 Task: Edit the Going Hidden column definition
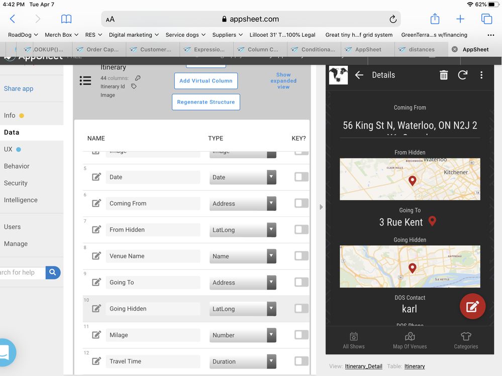[96, 309]
